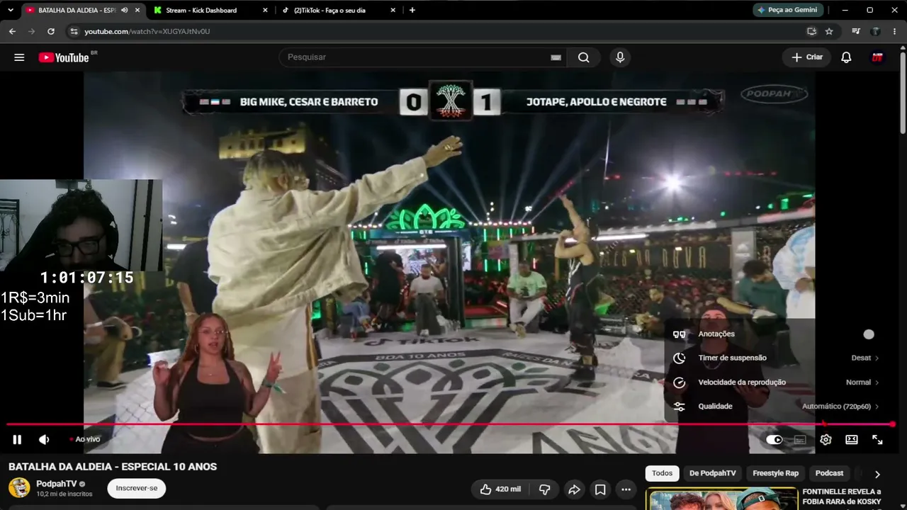The width and height of the screenshot is (907, 510).
Task: Open the player settings gear
Action: [x=826, y=440]
